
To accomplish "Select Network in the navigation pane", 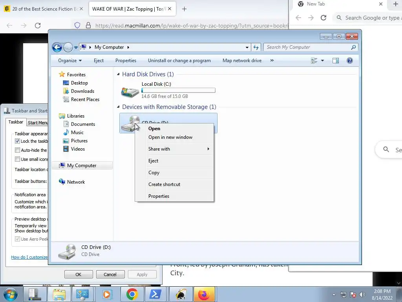I will (x=76, y=182).
